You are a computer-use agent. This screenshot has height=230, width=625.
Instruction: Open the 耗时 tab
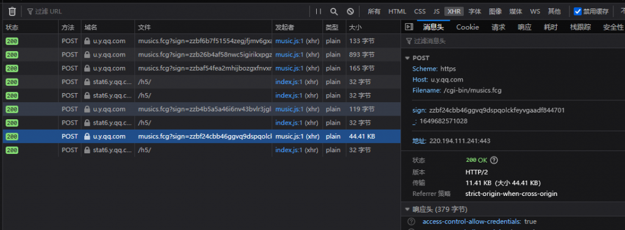(x=551, y=27)
